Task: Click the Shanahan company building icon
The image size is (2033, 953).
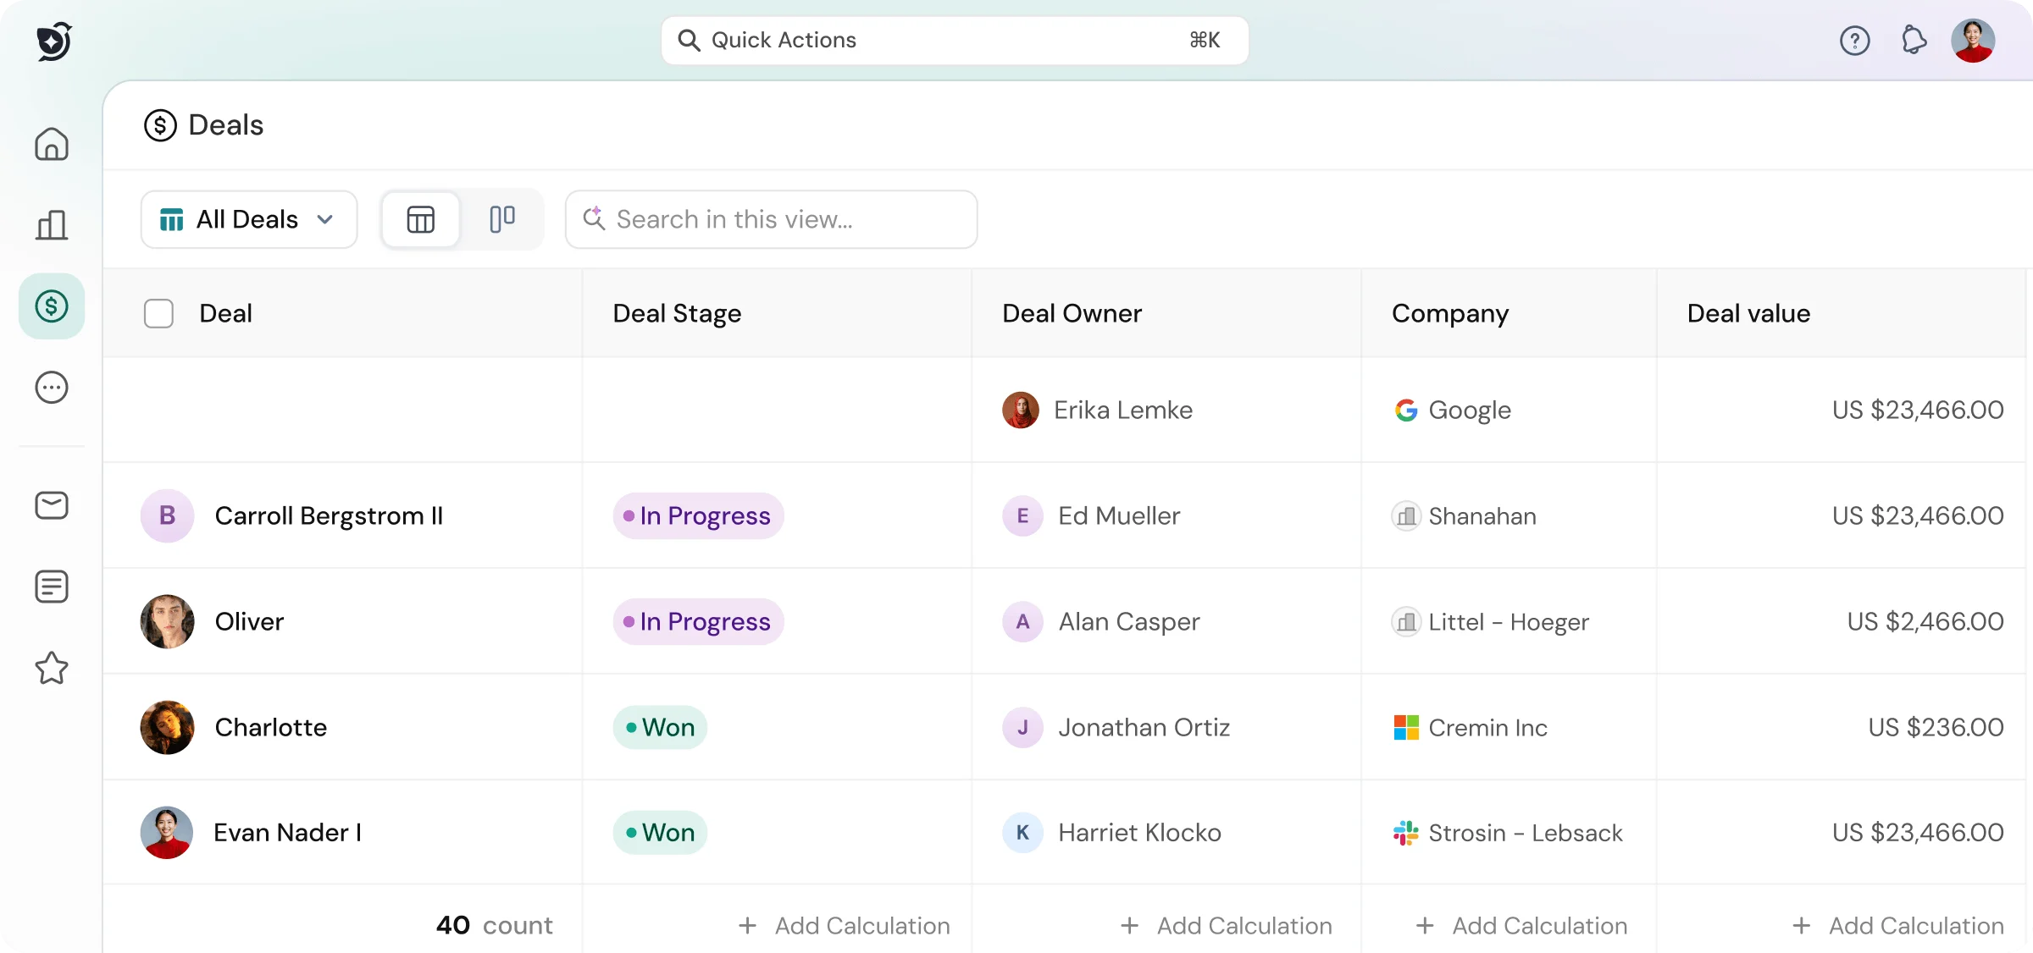Action: [1406, 516]
